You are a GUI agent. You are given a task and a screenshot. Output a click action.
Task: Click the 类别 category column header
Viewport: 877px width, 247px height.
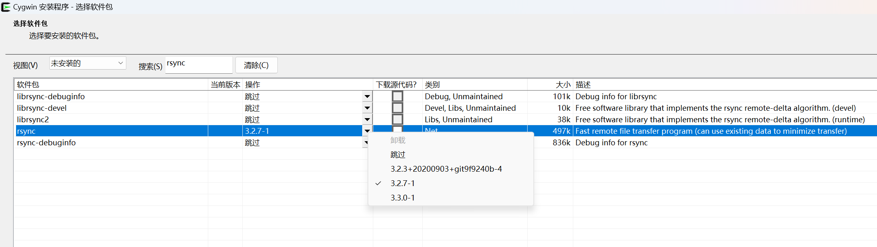tap(432, 85)
